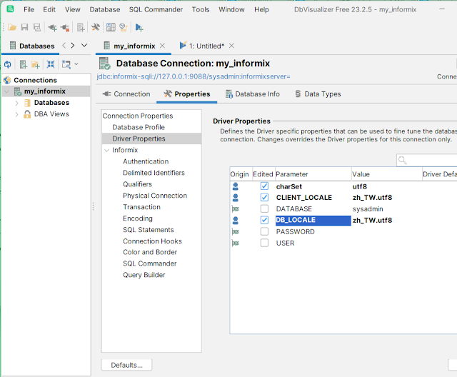The width and height of the screenshot is (457, 377).
Task: Click the Connect All plug icon
Action: (52, 28)
